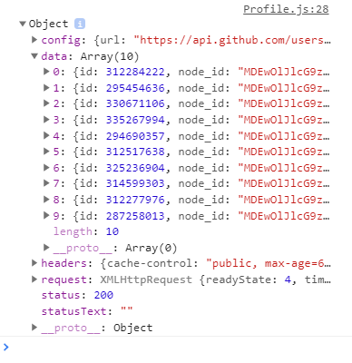
Task: Expand array item 4 with id 294690357
Action: pyautogui.click(x=46, y=135)
